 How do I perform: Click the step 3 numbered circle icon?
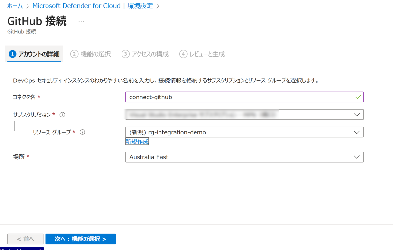click(125, 54)
